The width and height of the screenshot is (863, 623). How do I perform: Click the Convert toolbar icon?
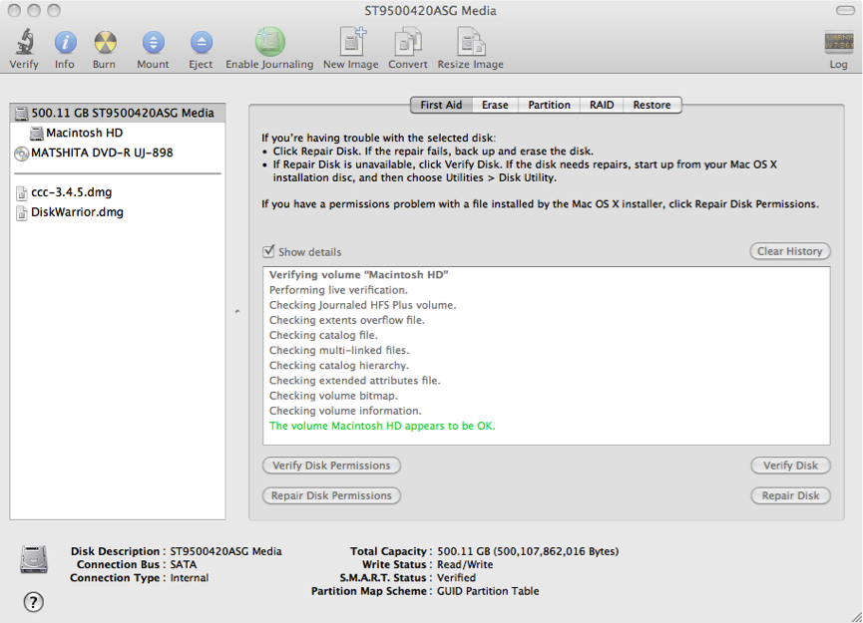[x=408, y=42]
